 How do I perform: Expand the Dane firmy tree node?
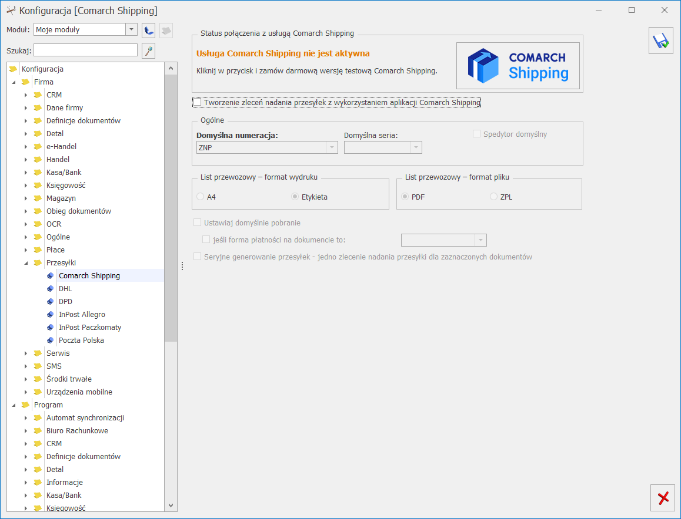26,108
